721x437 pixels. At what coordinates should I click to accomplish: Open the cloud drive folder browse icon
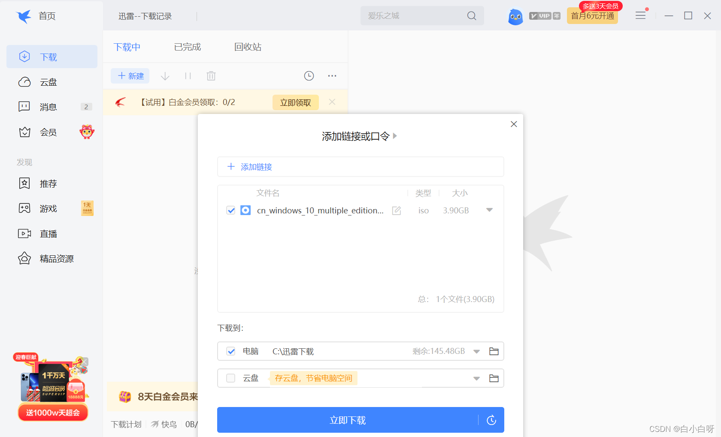(494, 378)
